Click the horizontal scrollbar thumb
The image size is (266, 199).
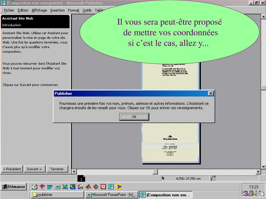tap(155, 172)
